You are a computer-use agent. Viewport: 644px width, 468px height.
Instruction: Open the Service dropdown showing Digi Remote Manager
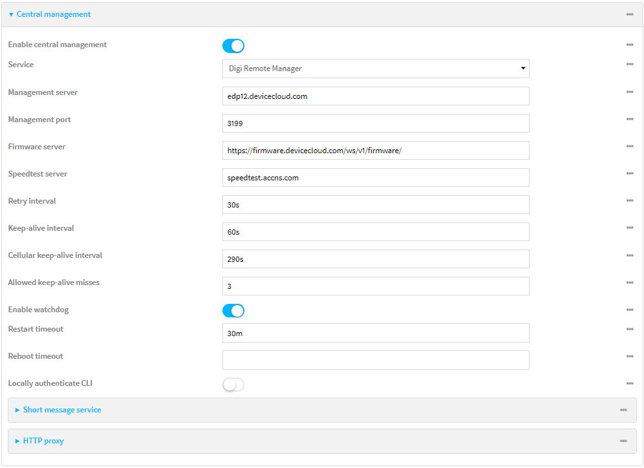point(376,68)
